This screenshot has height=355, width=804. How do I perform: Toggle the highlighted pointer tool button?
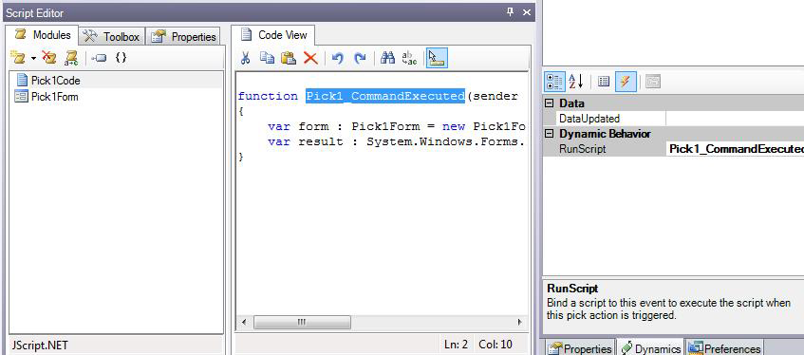pyautogui.click(x=437, y=58)
